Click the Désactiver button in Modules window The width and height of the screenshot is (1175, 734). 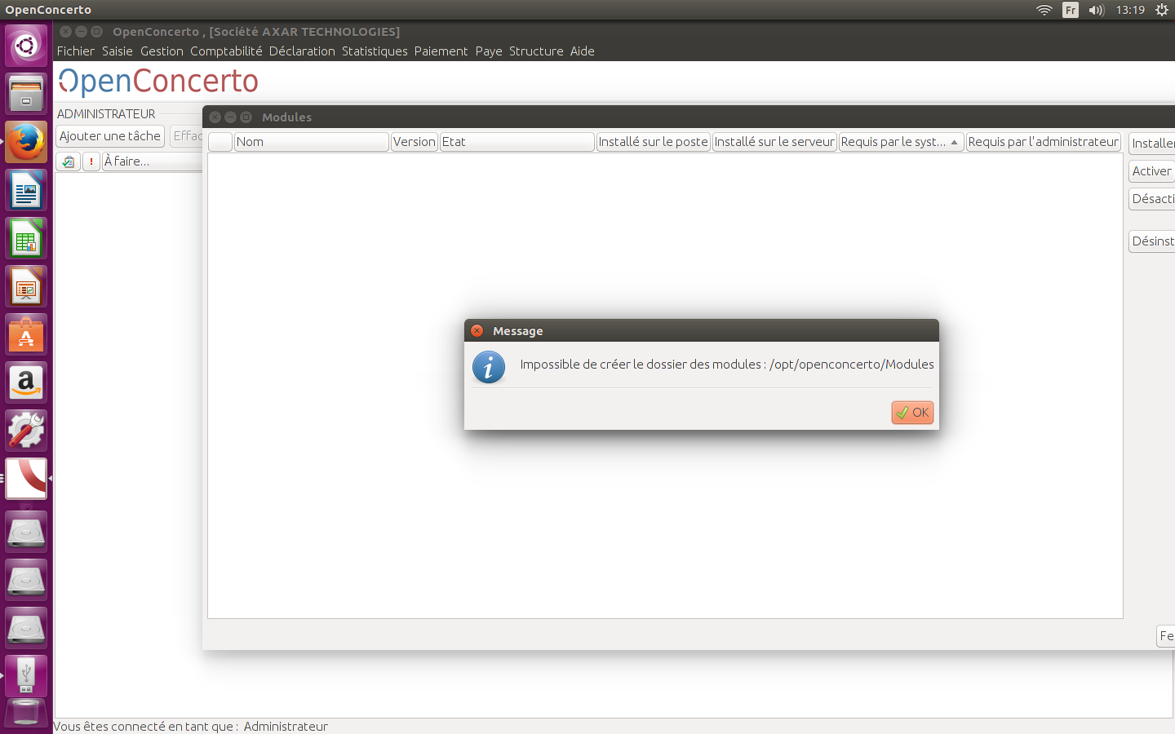1152,199
